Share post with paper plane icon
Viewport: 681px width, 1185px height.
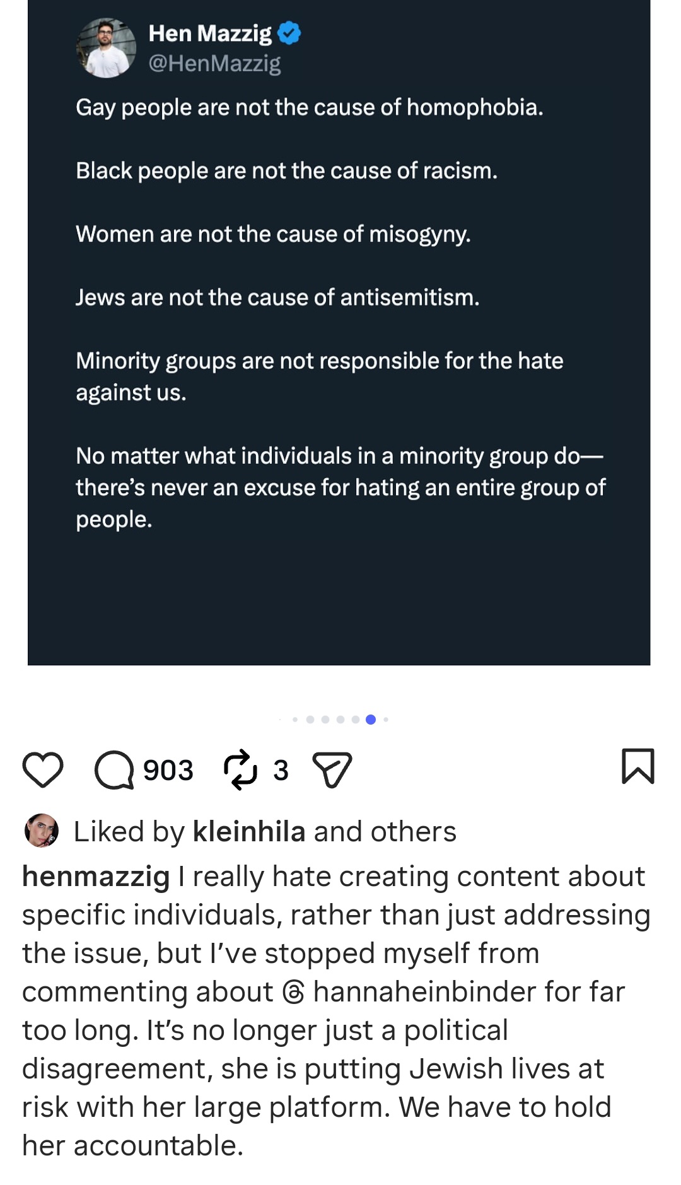point(332,769)
